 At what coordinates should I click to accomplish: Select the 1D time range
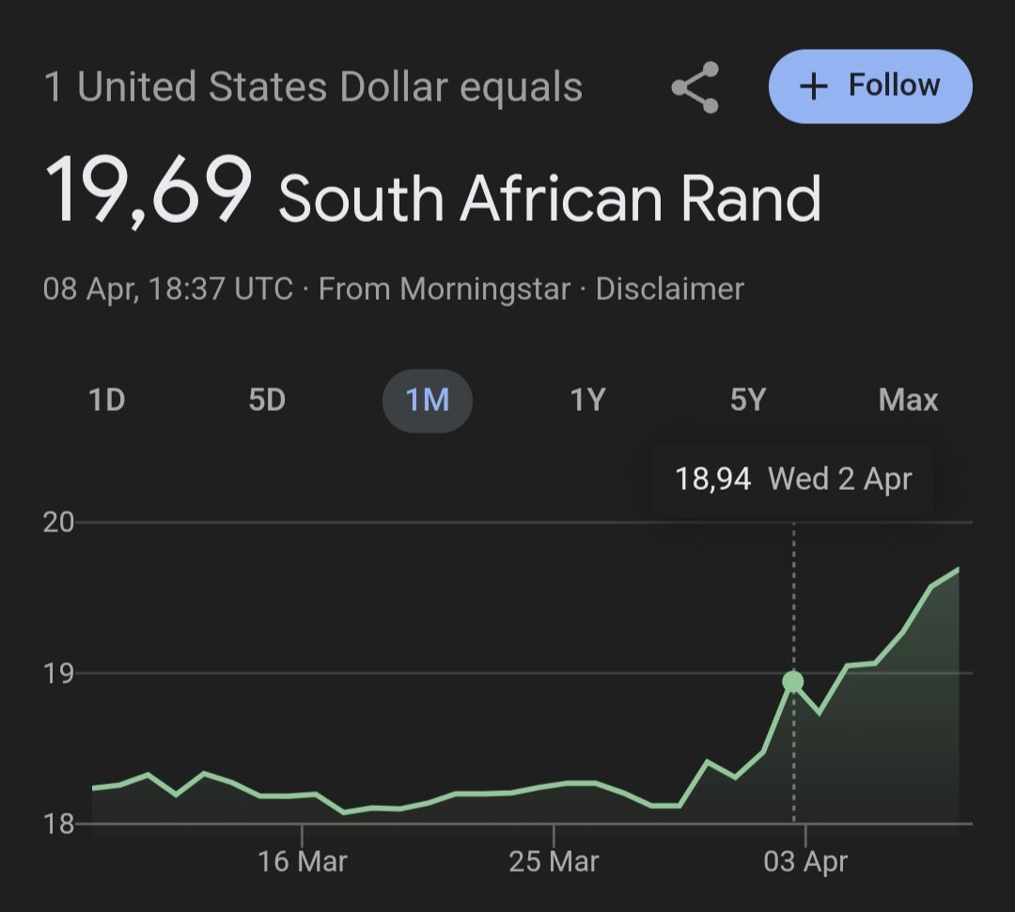[107, 400]
